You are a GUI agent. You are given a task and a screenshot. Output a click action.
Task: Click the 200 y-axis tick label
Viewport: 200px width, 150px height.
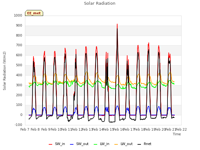(x=19, y=95)
